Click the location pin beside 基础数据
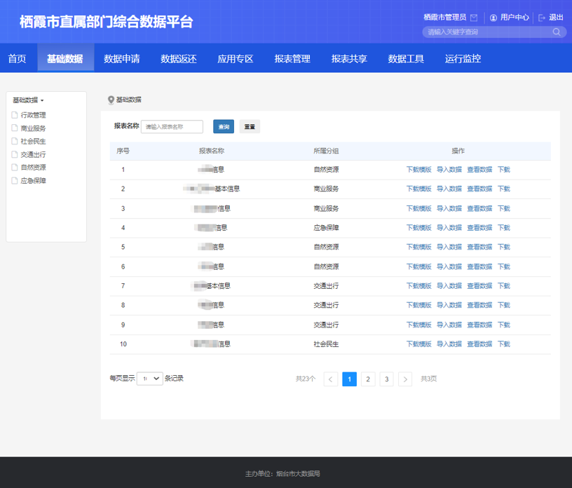The width and height of the screenshot is (572, 488). 110,100
